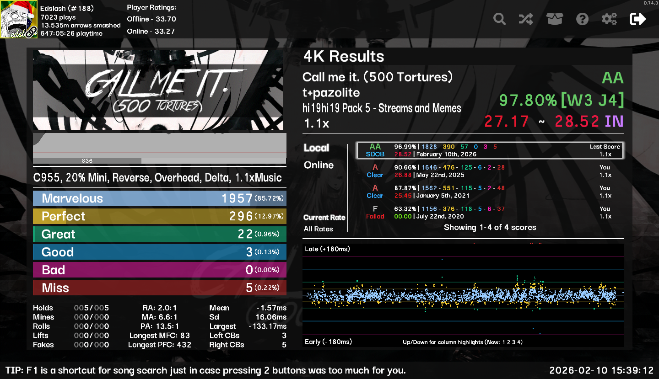Viewport: 659px width, 379px height.
Task: Click the exit arrow icon
Action: click(637, 19)
